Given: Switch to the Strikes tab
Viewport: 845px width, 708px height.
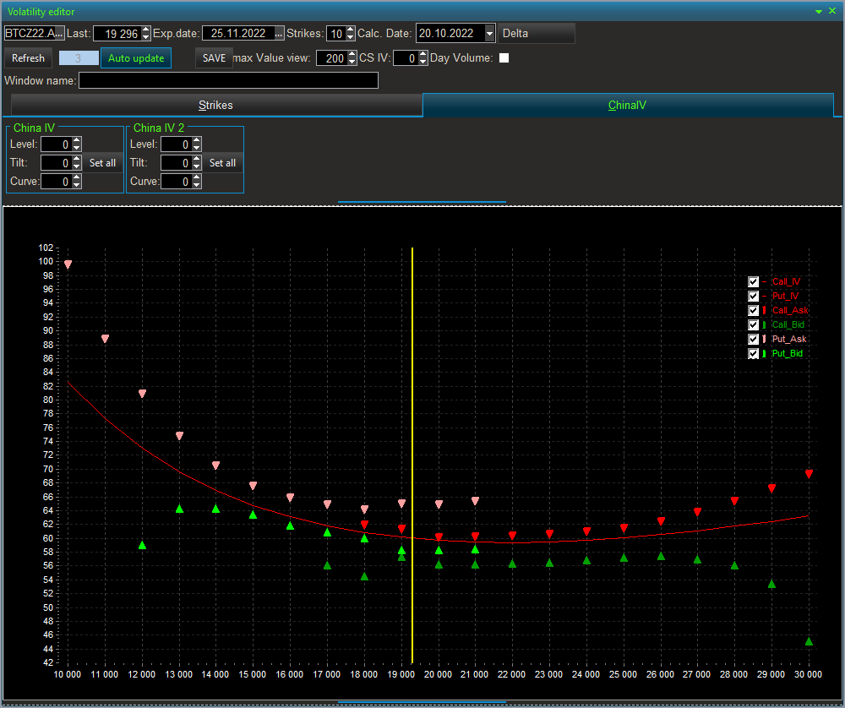Looking at the screenshot, I should pos(215,105).
